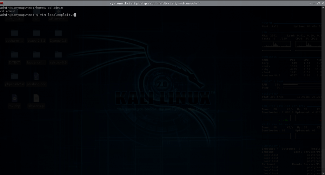Image resolution: width=325 pixels, height=175 pixels.
Task: Click the cursor after vim localexploit.c
Action: tap(75, 15)
